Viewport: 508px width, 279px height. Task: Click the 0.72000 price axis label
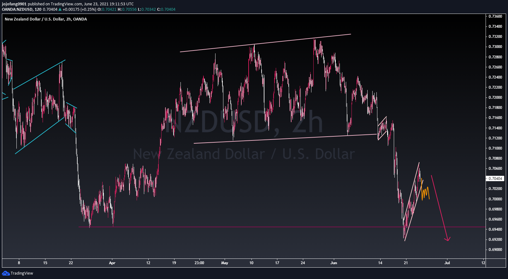pos(495,98)
